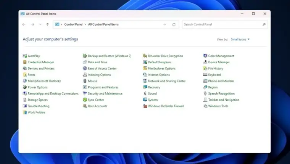The width and height of the screenshot is (290, 164).
Task: Open the View by Small icons dropdown
Action: (240, 39)
